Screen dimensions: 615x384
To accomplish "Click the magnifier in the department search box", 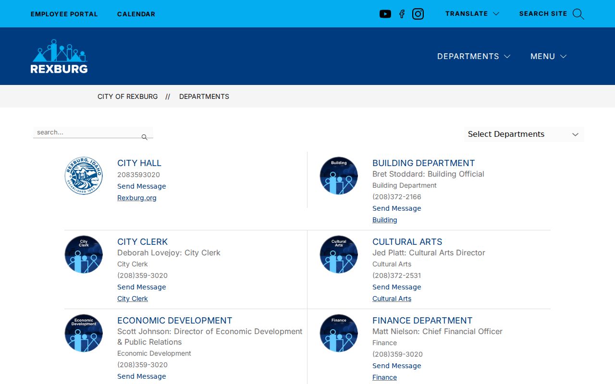I will coord(144,137).
